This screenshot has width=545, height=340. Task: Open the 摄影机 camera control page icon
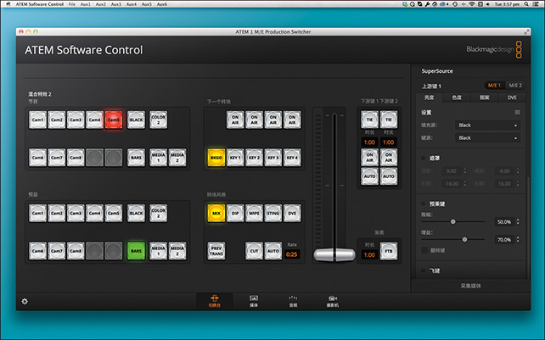click(x=333, y=301)
